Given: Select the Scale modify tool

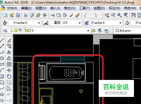Looking at the screenshot, I should pyautogui.click(x=9, y=82).
